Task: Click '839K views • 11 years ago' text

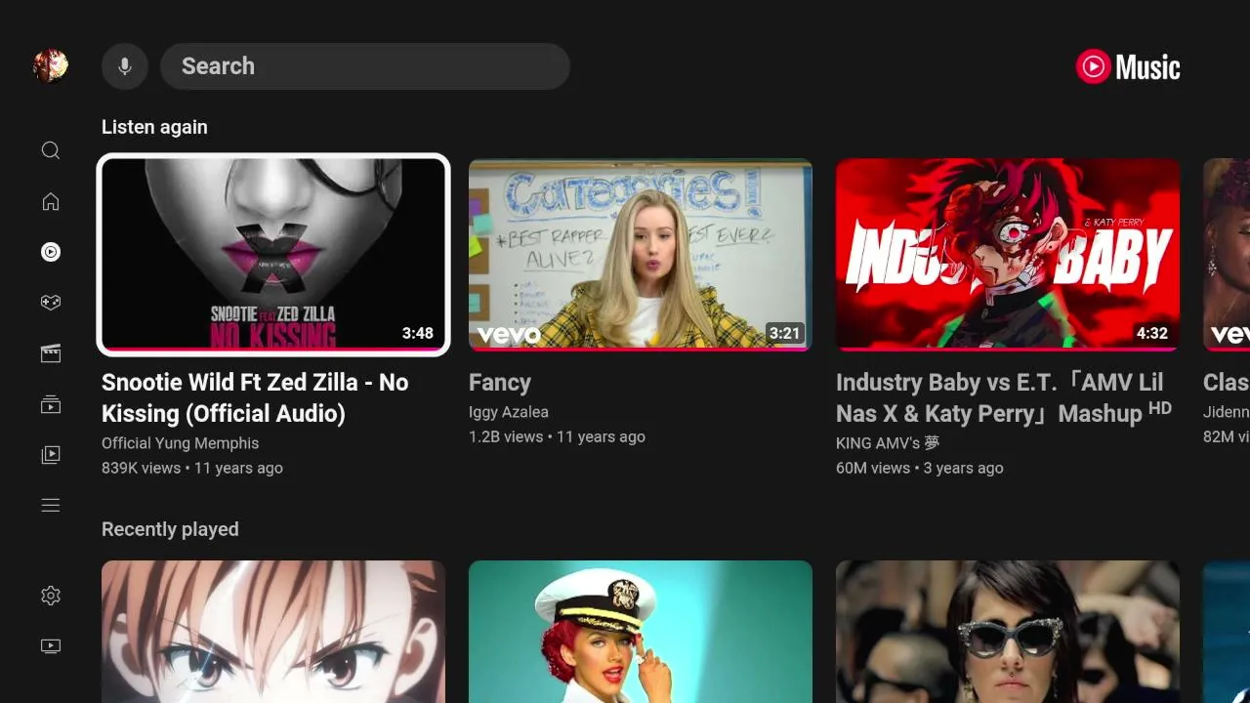Action: click(x=192, y=469)
